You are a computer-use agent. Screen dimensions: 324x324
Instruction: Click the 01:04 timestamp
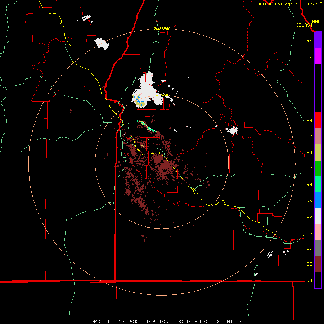(x=234, y=321)
